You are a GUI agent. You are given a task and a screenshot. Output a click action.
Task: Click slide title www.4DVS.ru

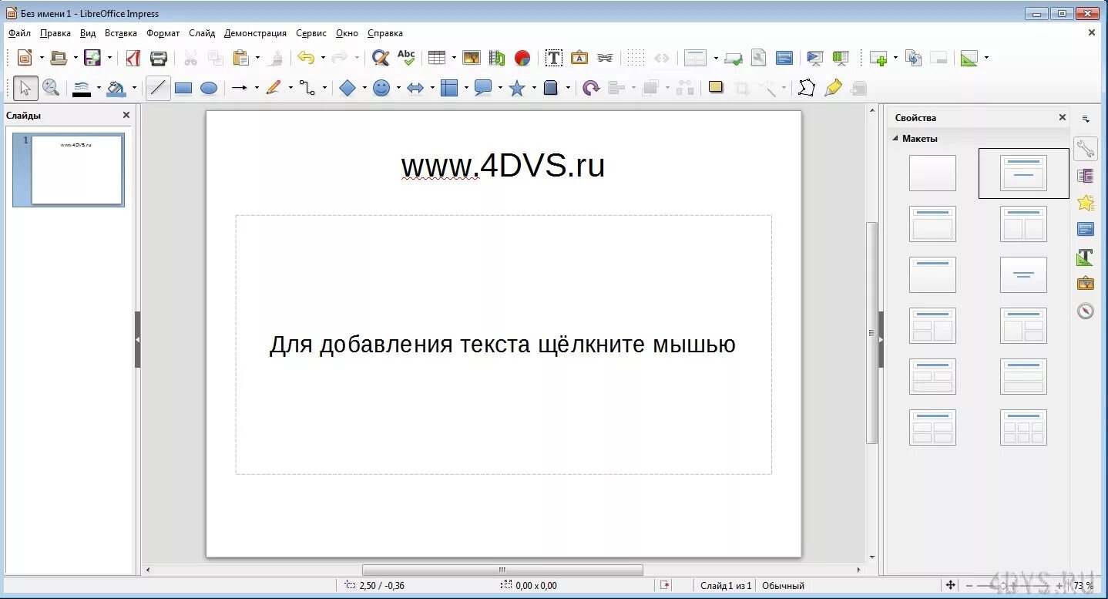coord(503,166)
